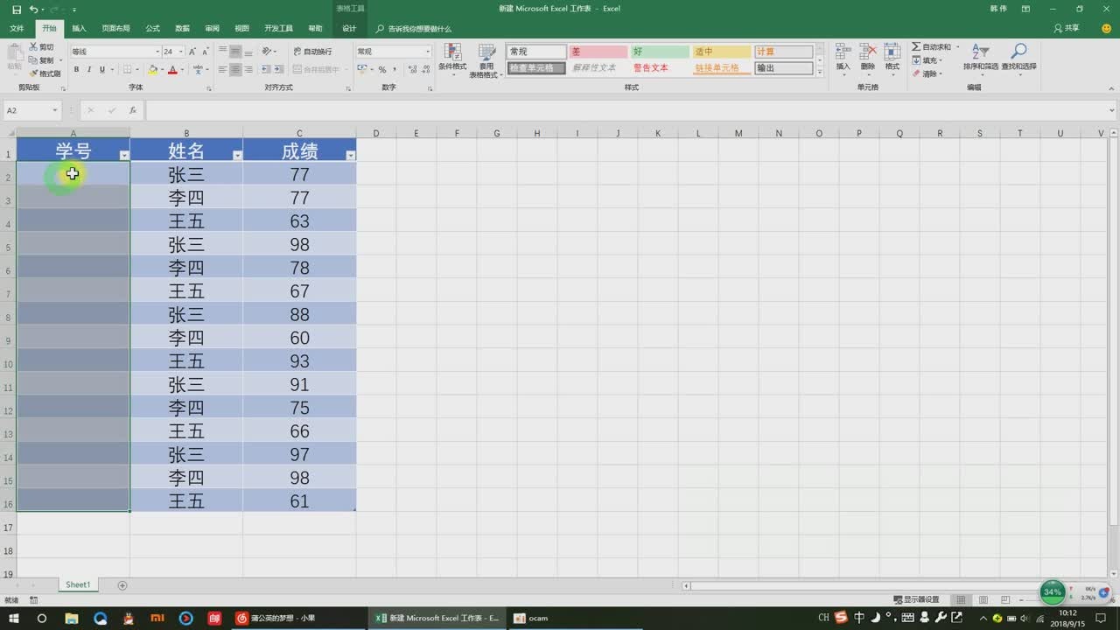Open the 姓名 column filter dropdown
Image resolution: width=1120 pixels, height=630 pixels.
(237, 155)
